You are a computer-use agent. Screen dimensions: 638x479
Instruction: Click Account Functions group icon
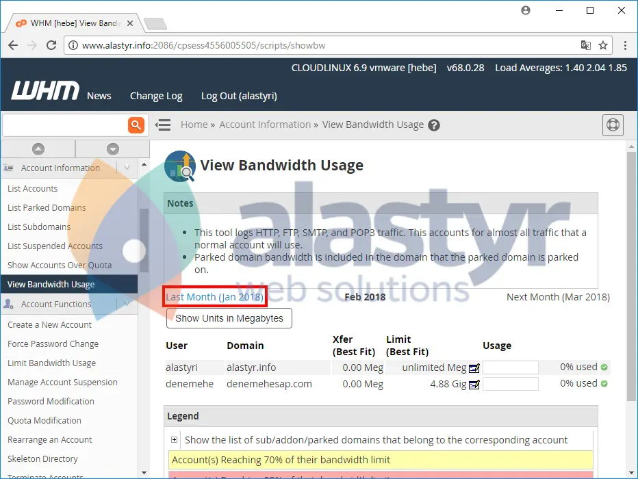point(8,304)
